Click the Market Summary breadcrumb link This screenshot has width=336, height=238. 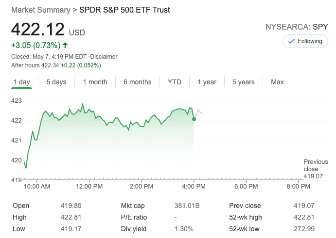point(40,10)
